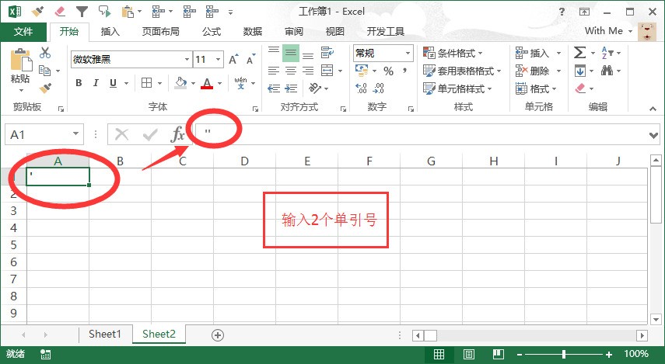665x364 pixels.
Task: Apply comma style format
Action: [405, 71]
